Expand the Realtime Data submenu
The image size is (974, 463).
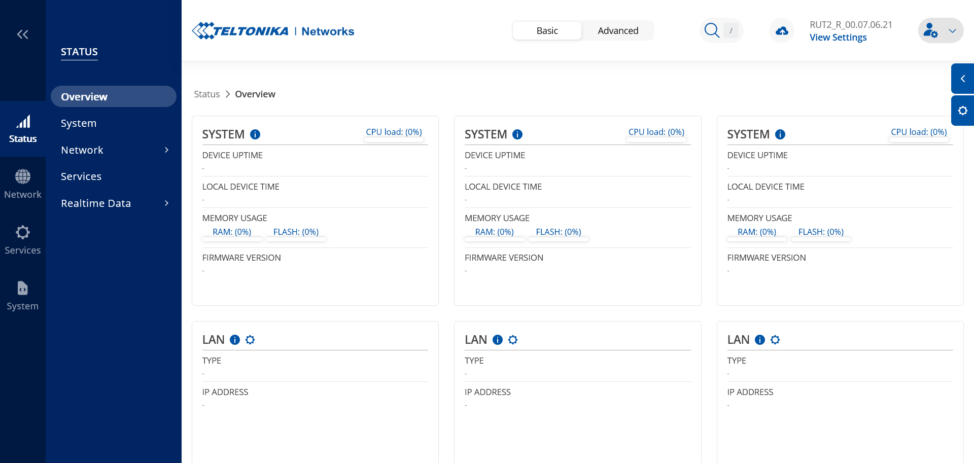click(x=166, y=203)
